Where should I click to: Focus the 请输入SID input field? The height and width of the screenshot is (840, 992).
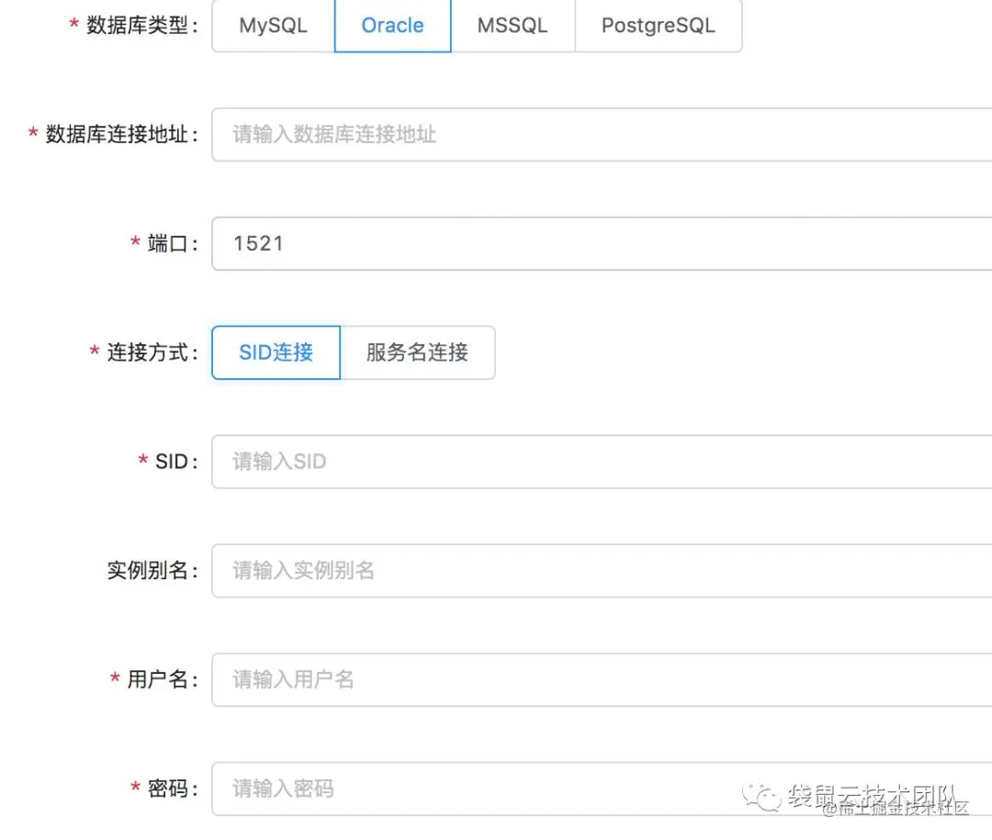(x=602, y=462)
